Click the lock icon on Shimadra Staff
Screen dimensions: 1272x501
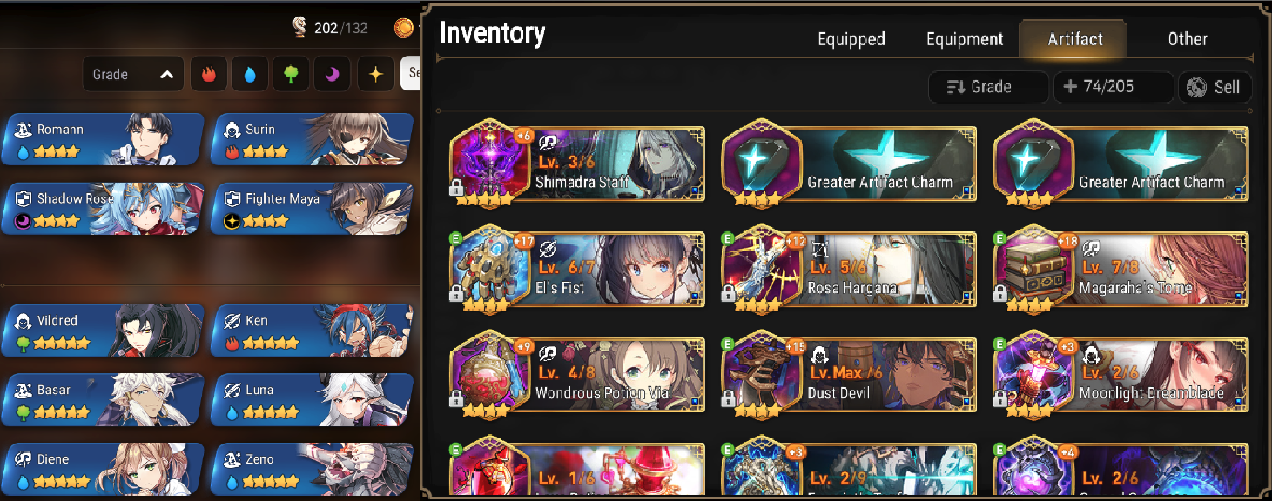pos(456,188)
